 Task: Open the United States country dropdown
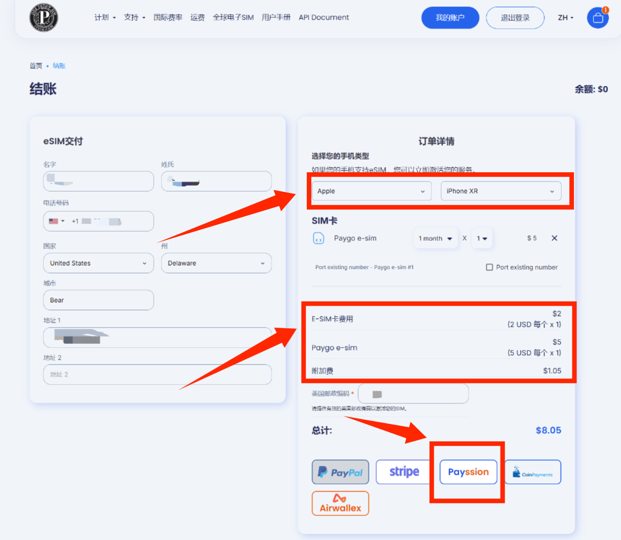click(99, 263)
